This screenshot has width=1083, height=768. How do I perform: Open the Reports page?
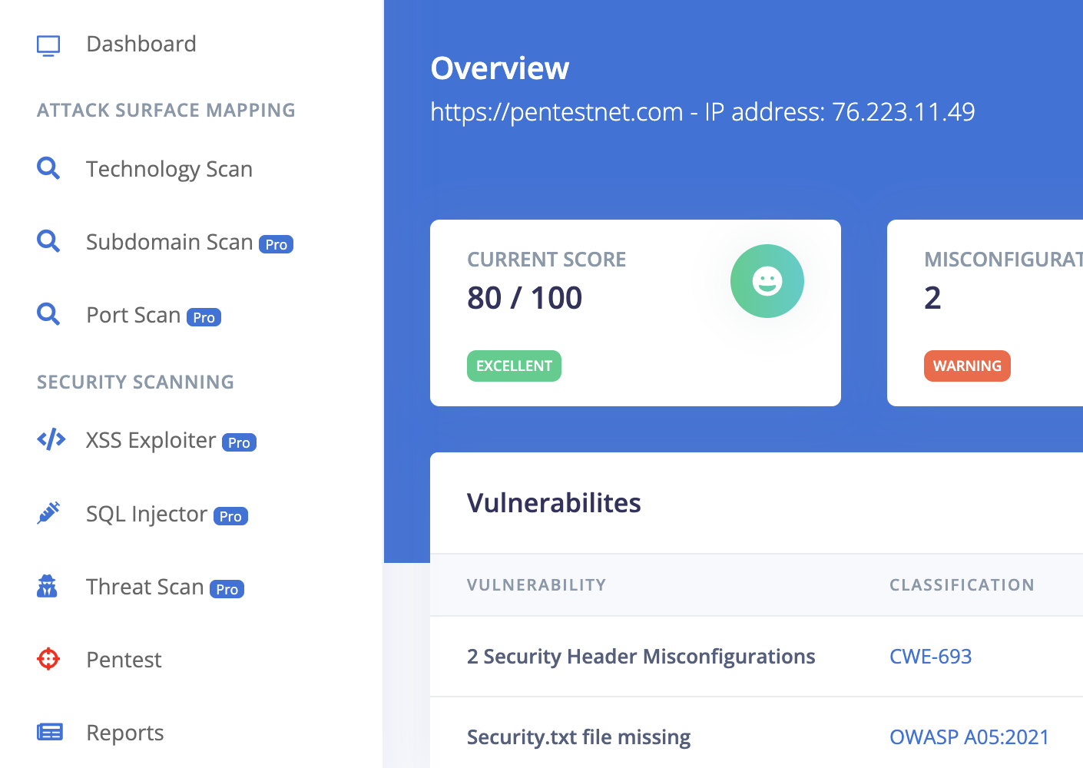pos(125,733)
